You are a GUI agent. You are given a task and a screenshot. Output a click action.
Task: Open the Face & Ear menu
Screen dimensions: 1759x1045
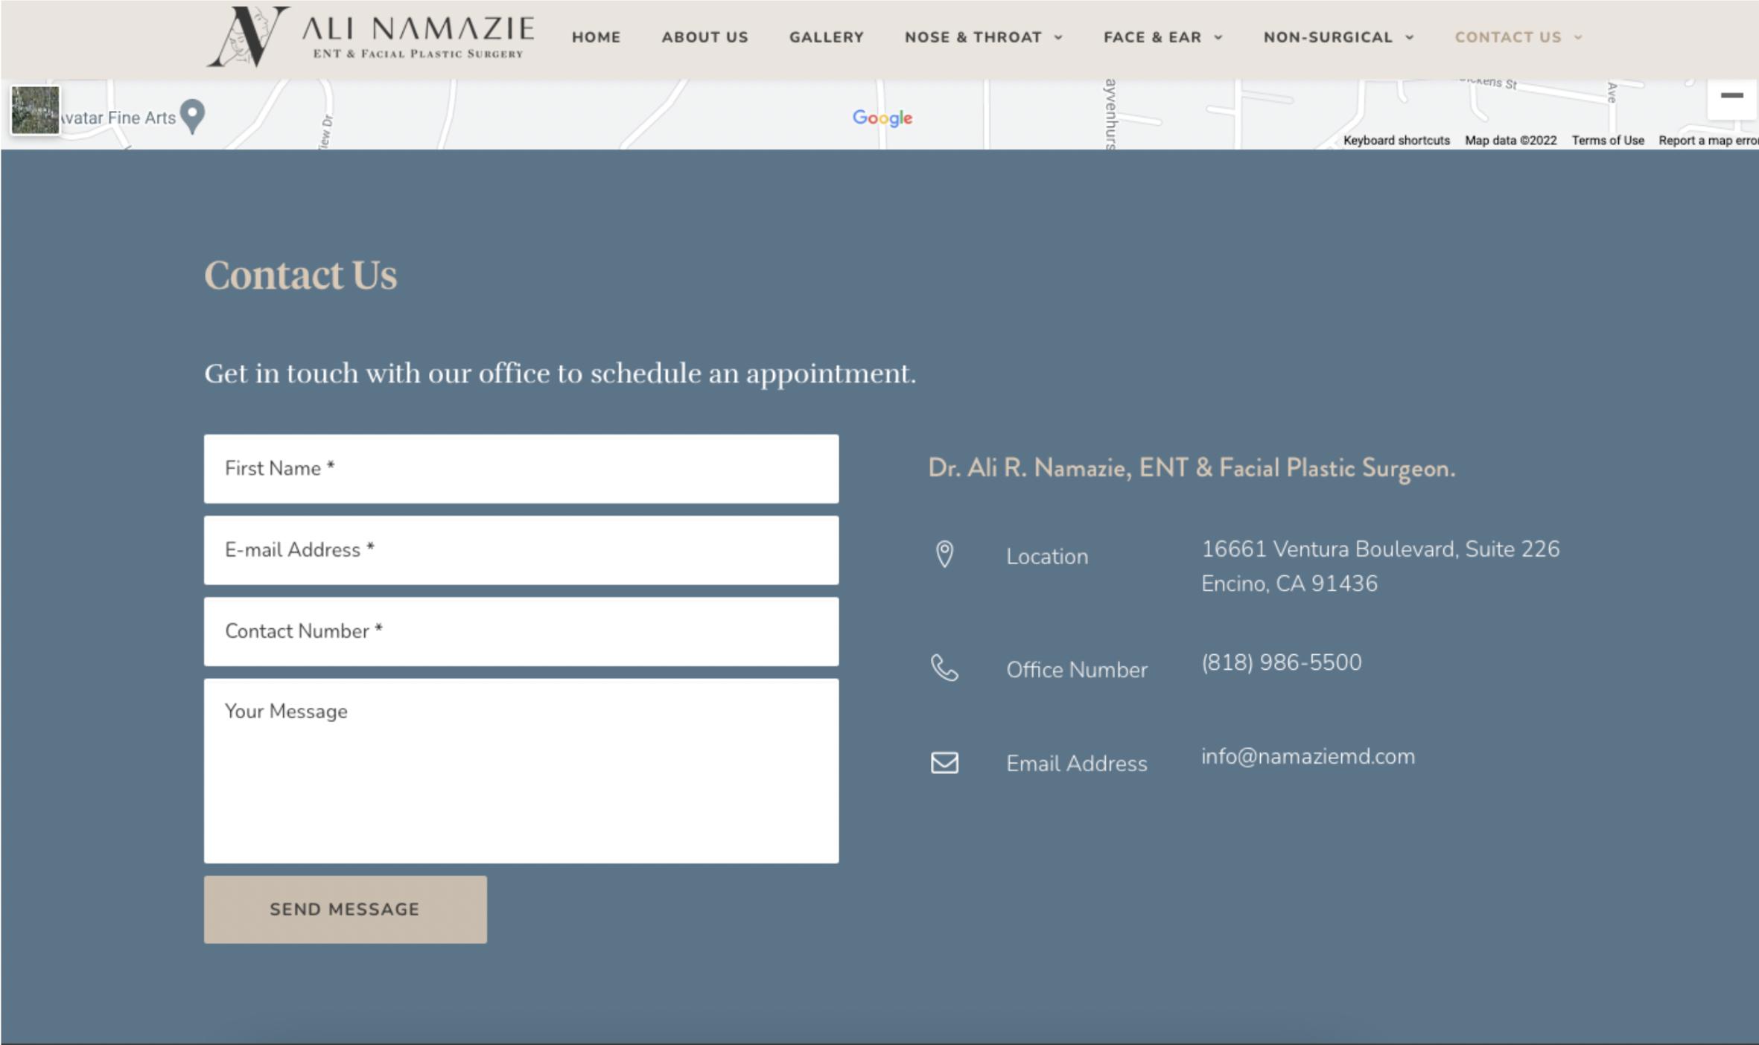(1153, 37)
